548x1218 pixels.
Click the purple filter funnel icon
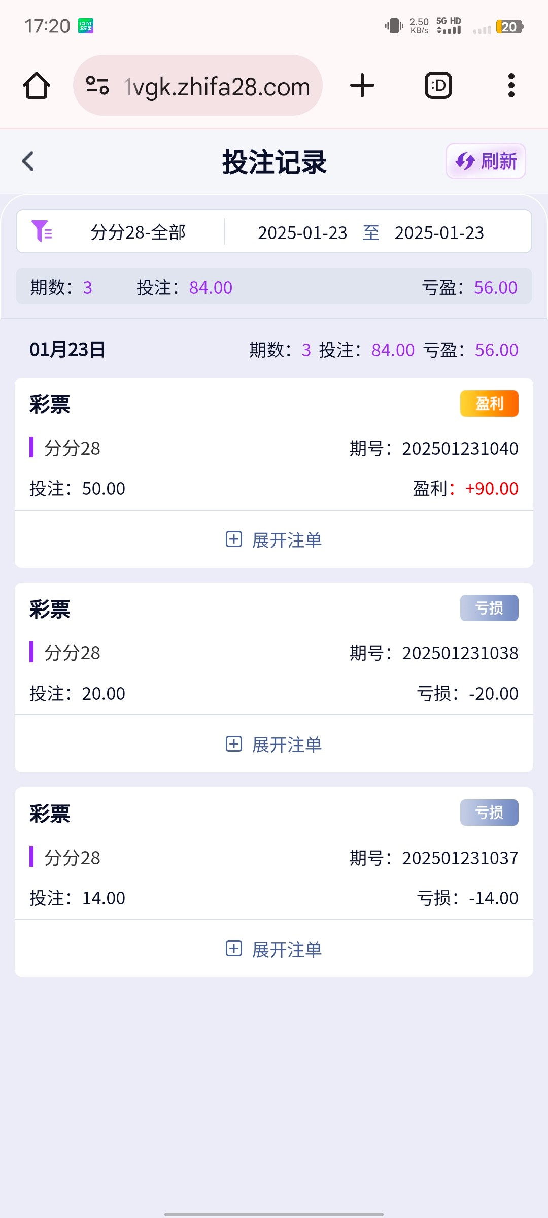pyautogui.click(x=42, y=231)
